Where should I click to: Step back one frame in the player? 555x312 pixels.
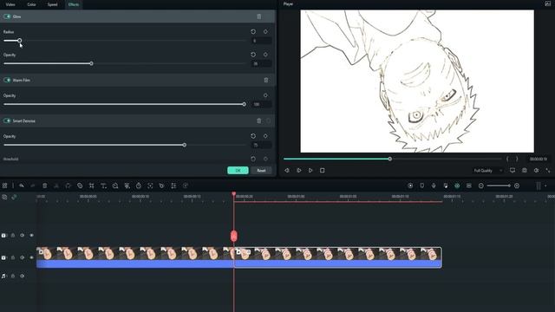(287, 171)
